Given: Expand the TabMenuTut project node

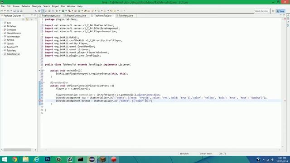Looking at the screenshot, I should pyautogui.click(x=2, y=54).
